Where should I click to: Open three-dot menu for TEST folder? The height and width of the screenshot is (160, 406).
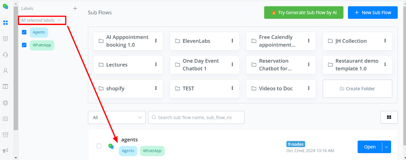232,88
